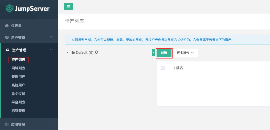Select Default (0) tree node

point(85,53)
